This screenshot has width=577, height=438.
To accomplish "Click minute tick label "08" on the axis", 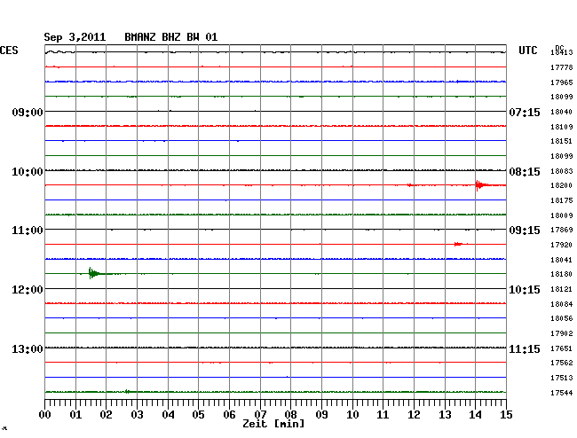I will point(290,415).
